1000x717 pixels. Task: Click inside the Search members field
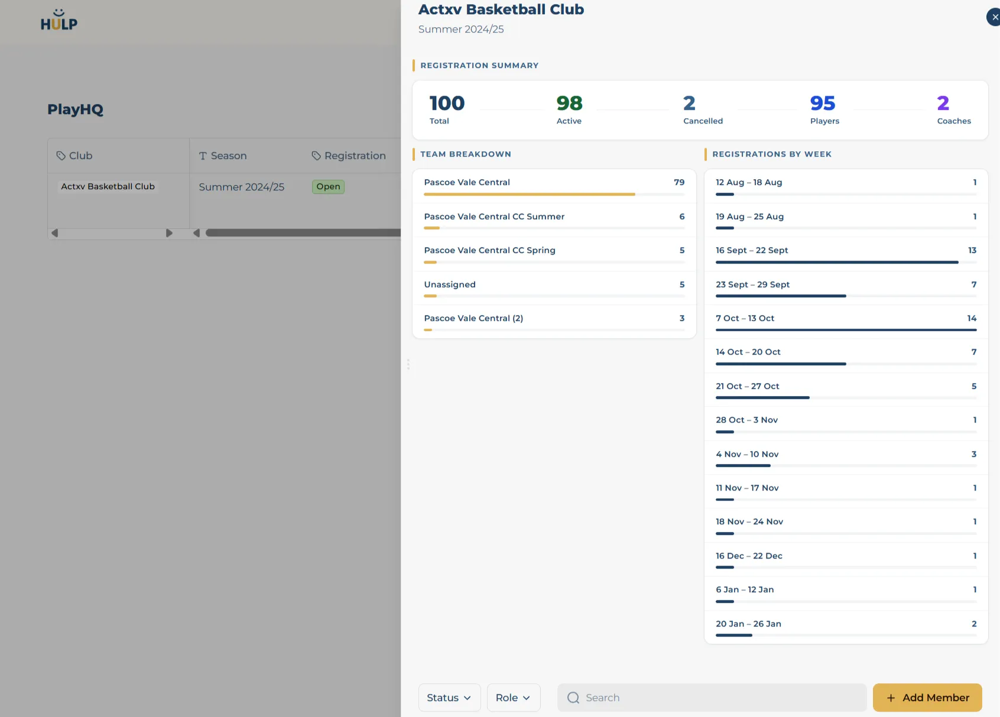click(712, 697)
